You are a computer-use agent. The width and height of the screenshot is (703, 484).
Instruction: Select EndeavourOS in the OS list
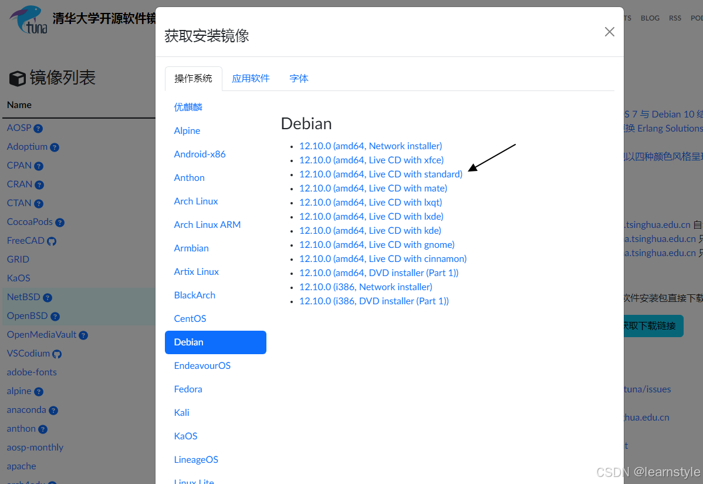(202, 365)
